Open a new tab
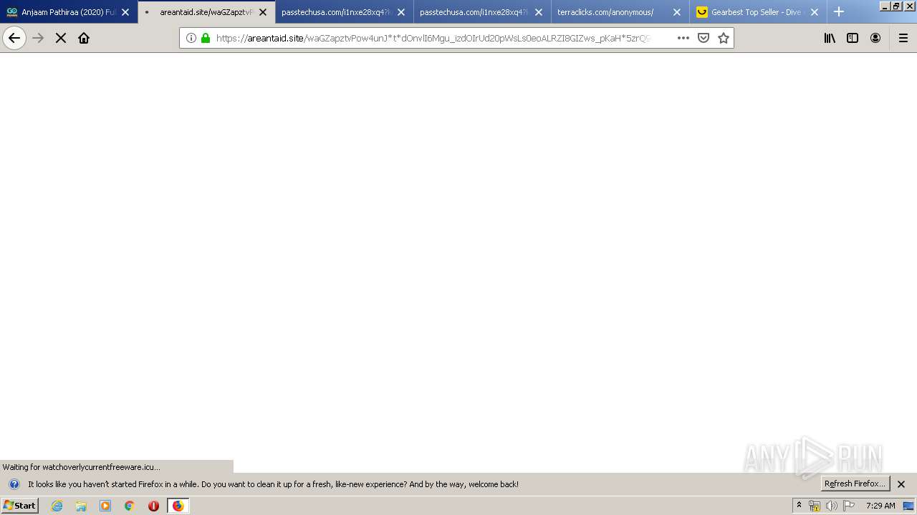 point(839,12)
